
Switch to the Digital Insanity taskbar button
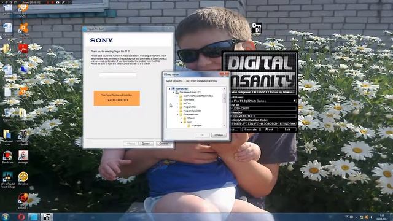(x=47, y=217)
